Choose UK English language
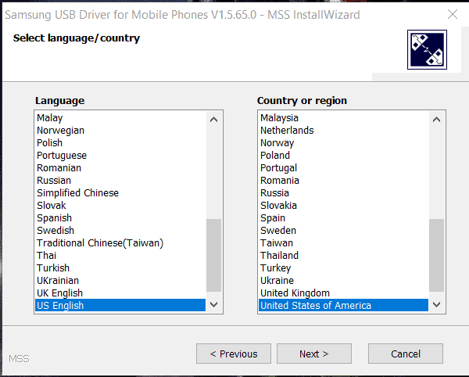The image size is (469, 377). [120, 293]
